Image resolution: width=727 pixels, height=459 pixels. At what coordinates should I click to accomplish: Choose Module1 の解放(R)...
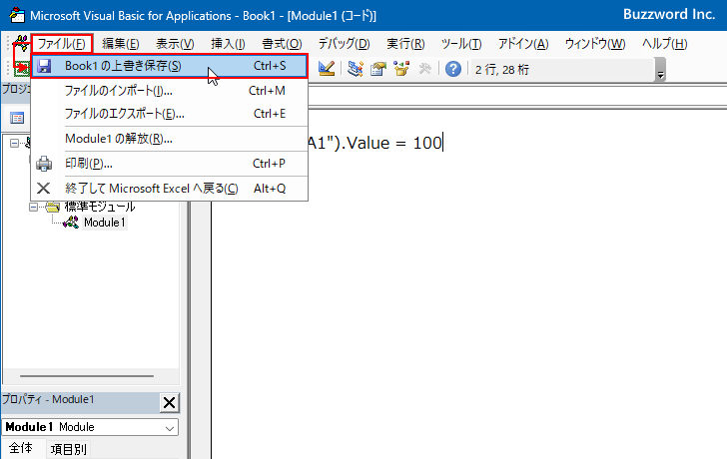169,139
